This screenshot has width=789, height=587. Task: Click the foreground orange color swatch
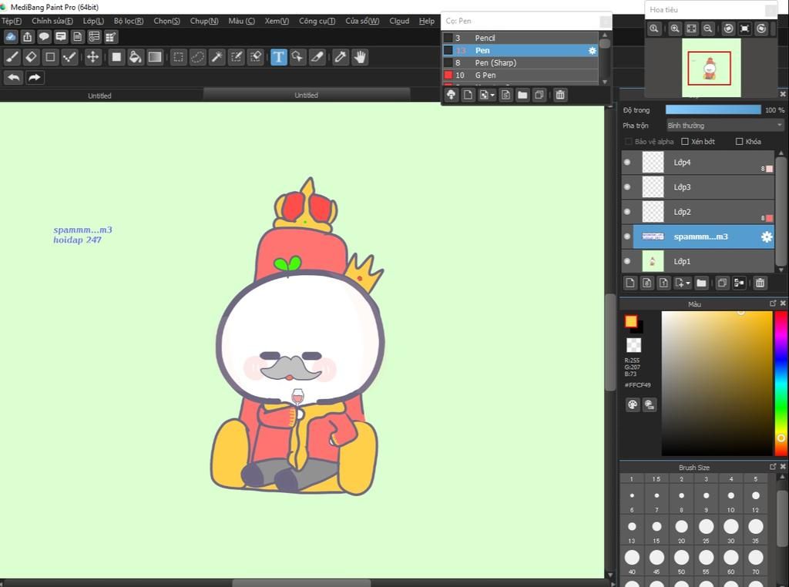(631, 321)
